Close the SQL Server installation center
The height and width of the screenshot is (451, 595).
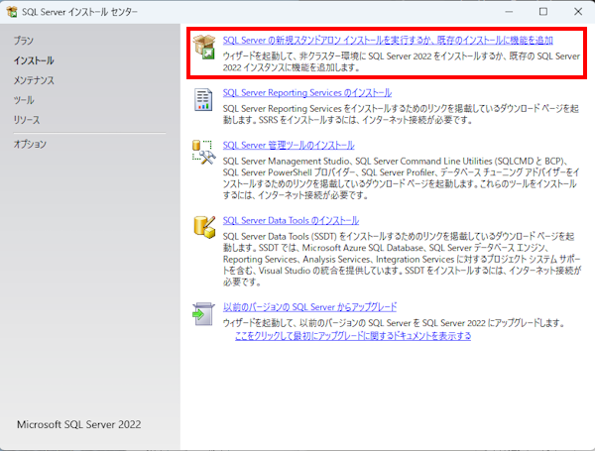pos(578,12)
